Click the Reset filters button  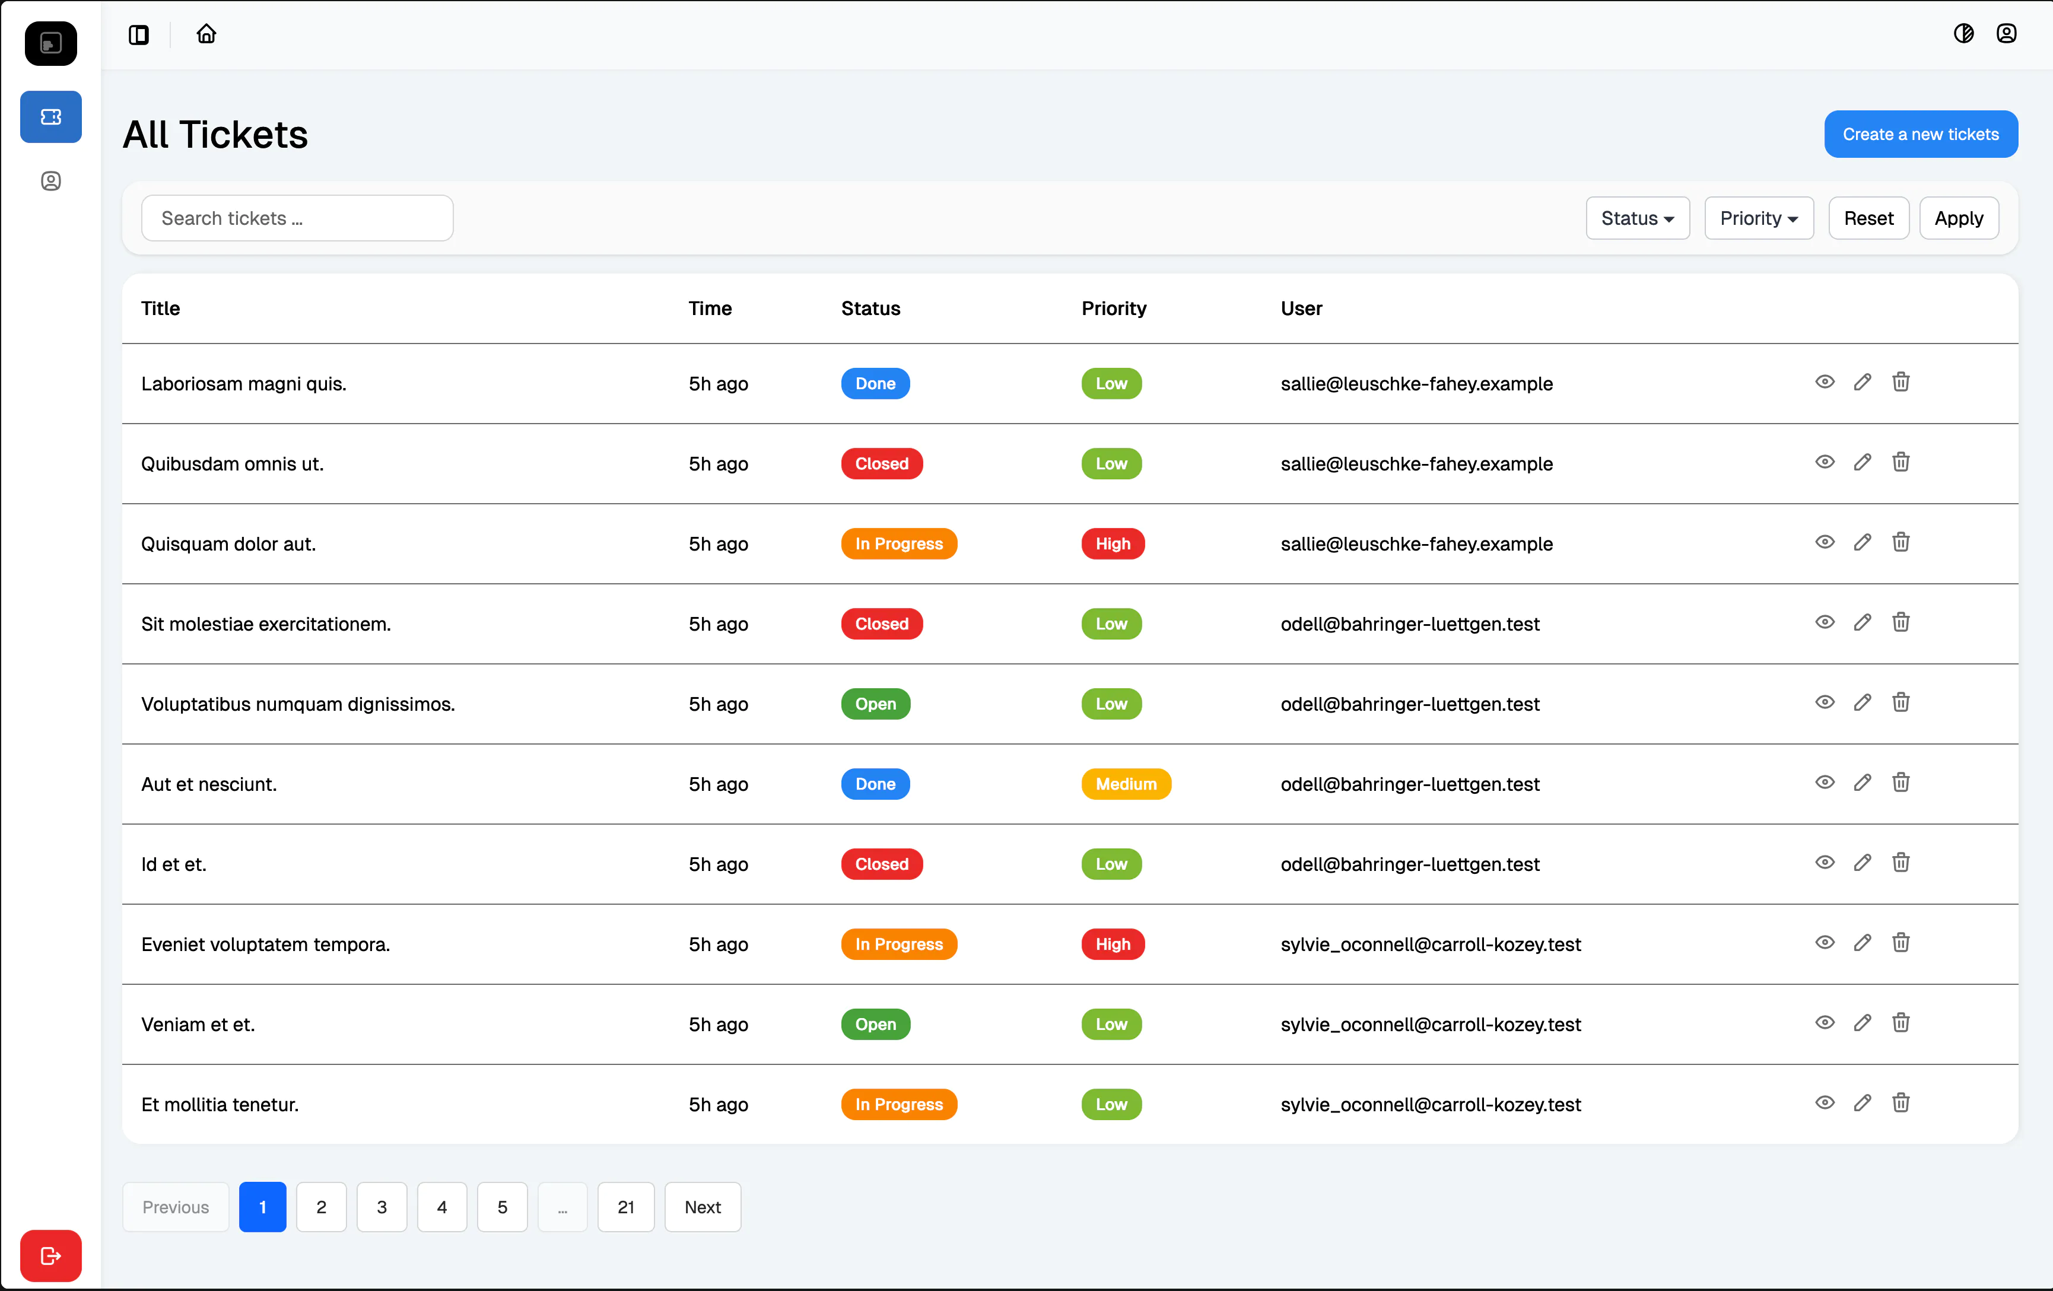[x=1868, y=218]
